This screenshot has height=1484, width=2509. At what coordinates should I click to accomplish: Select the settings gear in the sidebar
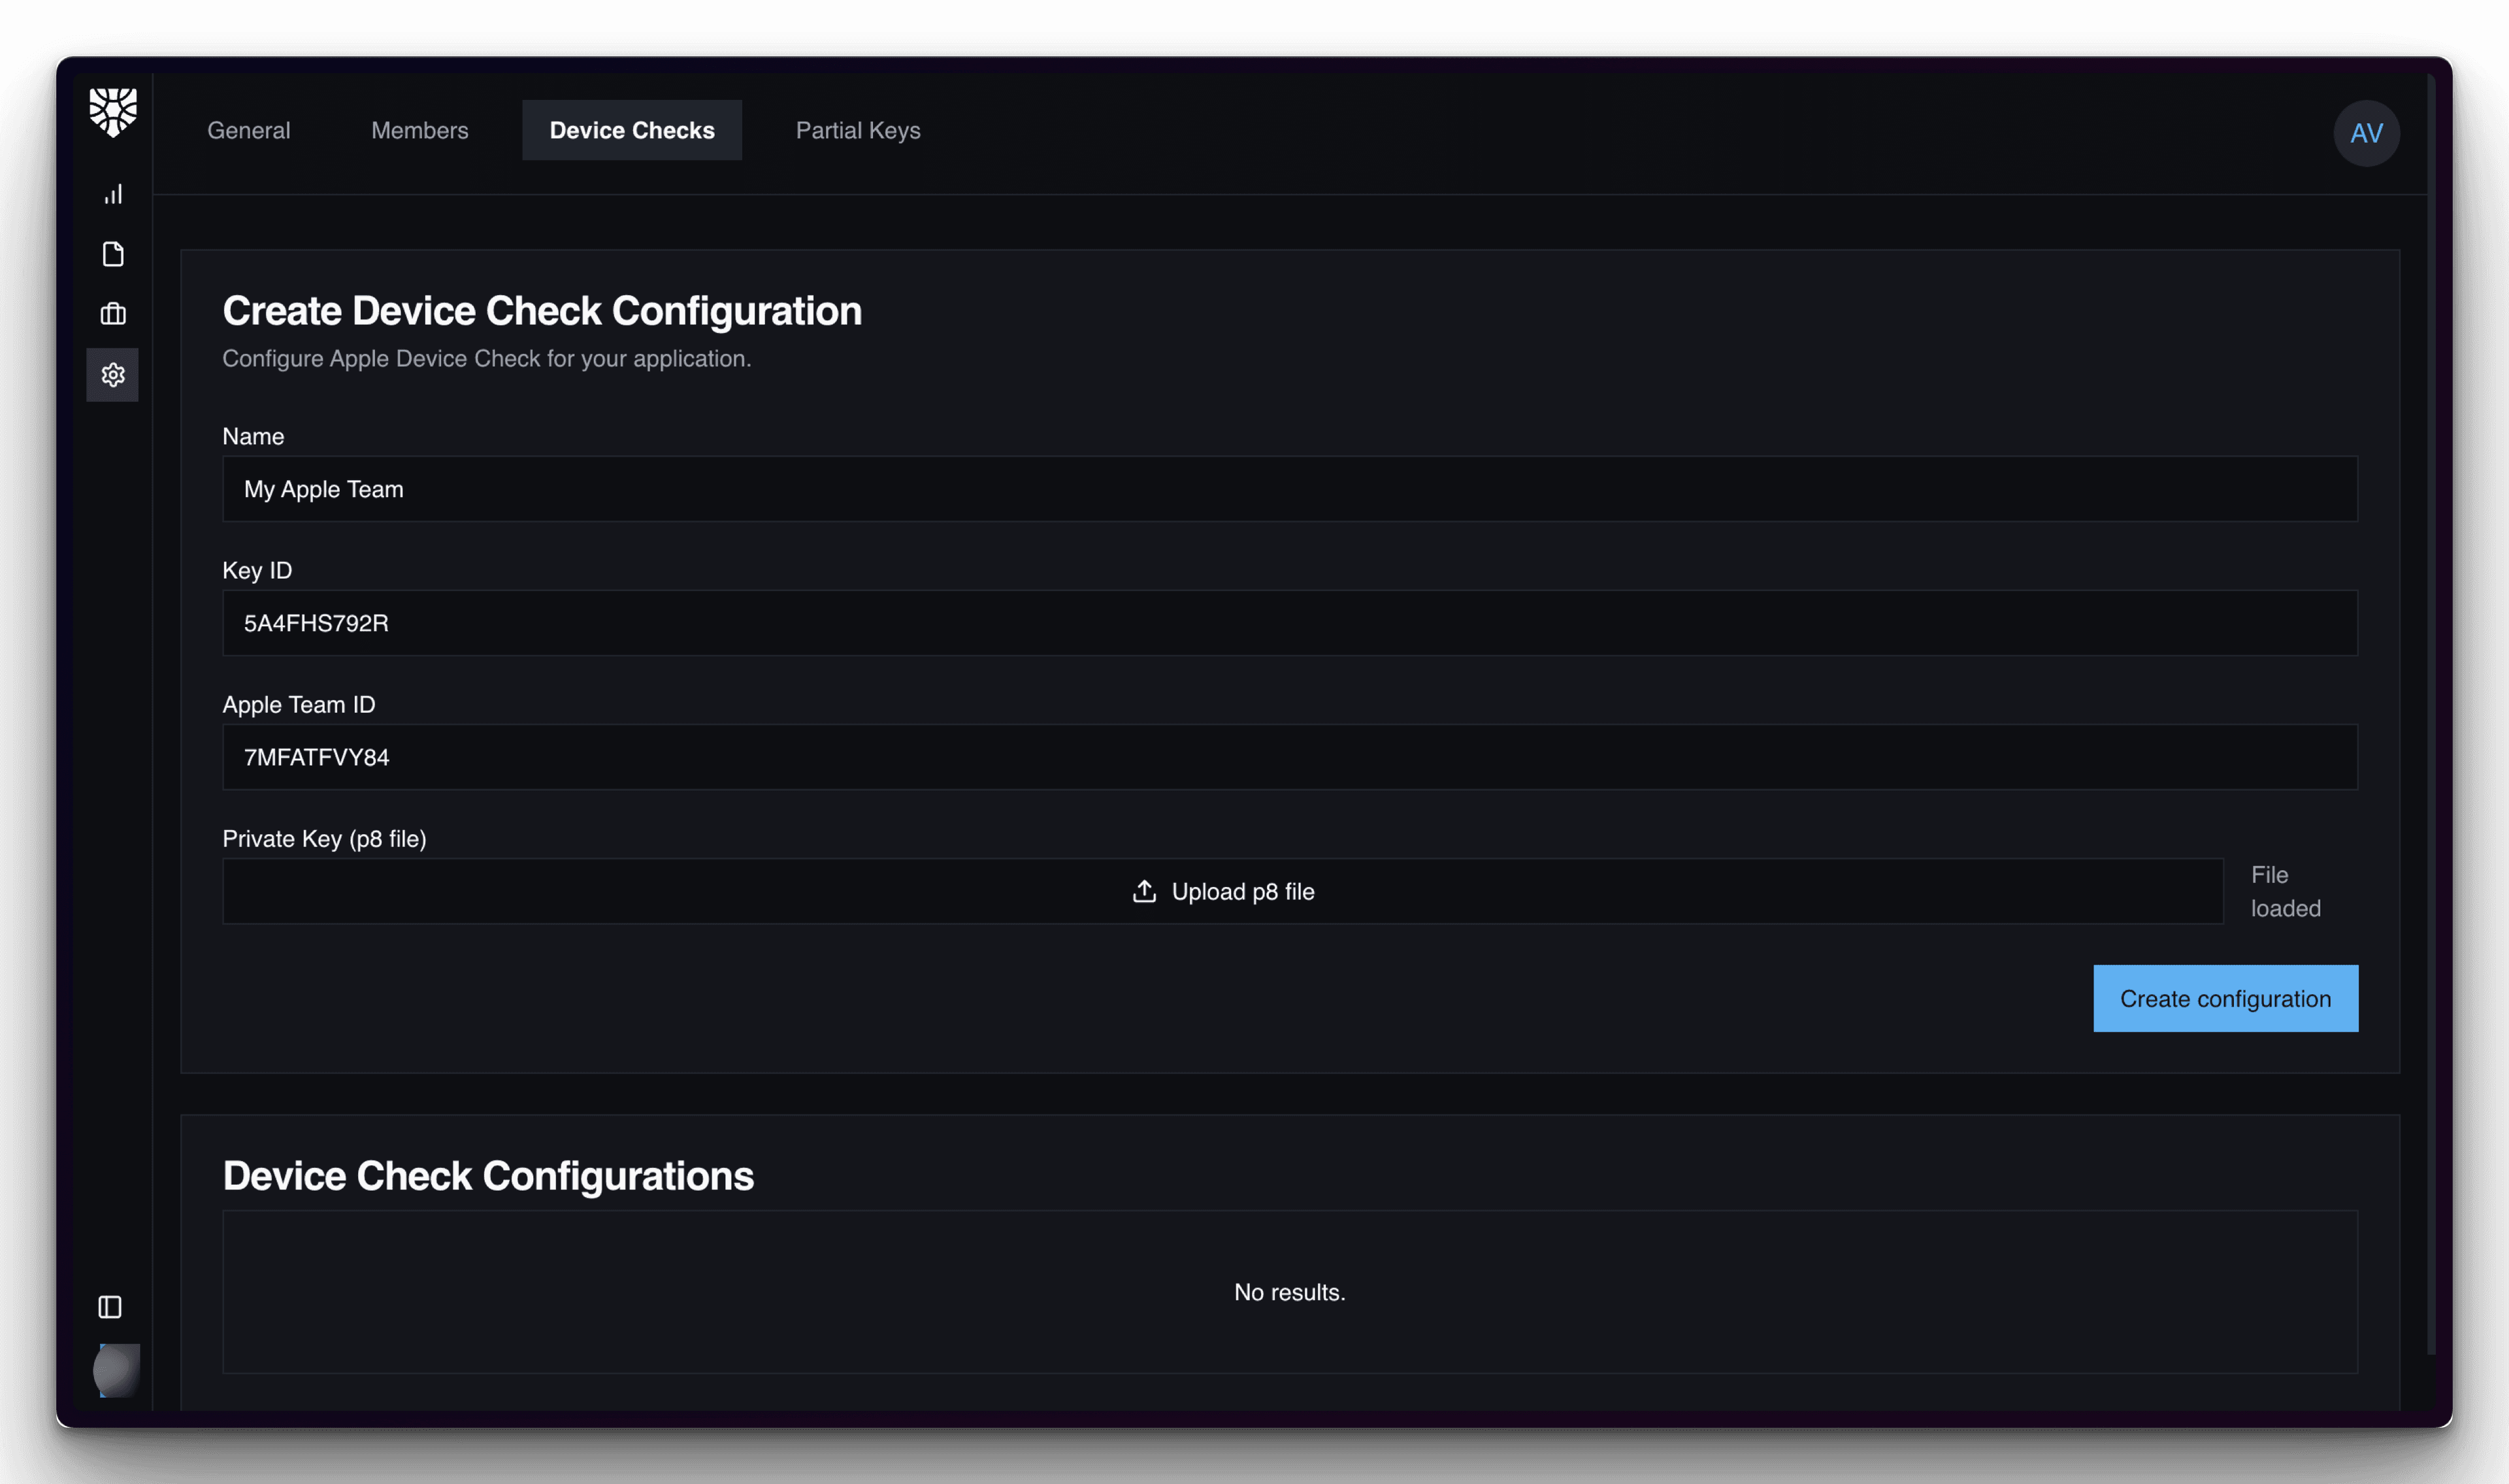point(112,375)
